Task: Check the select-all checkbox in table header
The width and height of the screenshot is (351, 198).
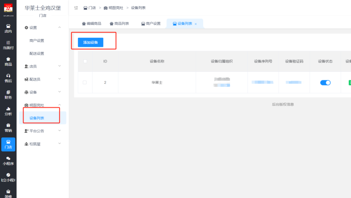Action: click(85, 61)
